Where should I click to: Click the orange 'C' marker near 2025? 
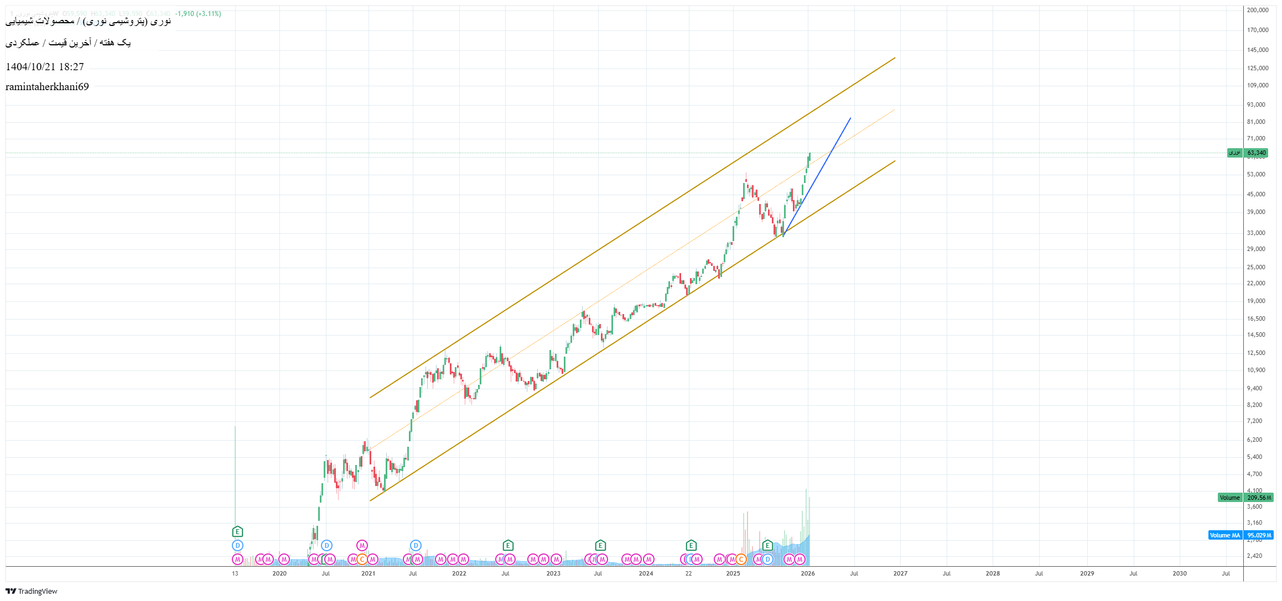740,560
